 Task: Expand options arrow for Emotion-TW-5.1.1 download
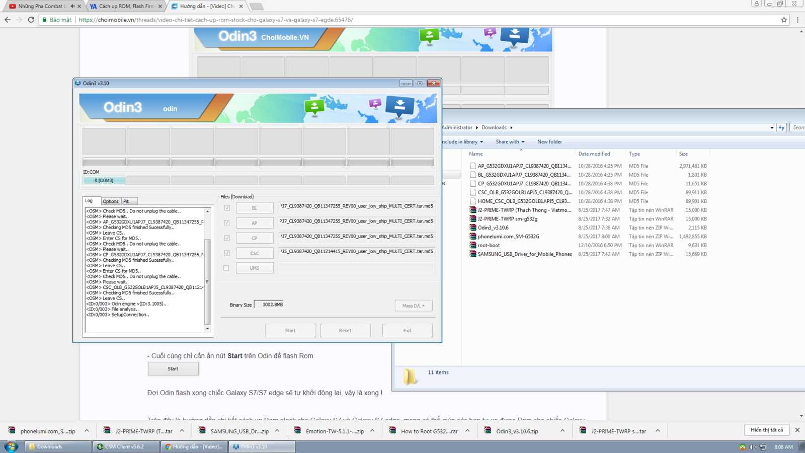372,431
